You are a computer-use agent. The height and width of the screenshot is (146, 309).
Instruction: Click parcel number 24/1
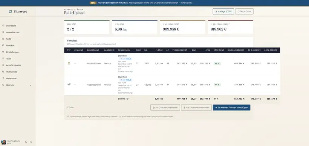(x=147, y=63)
